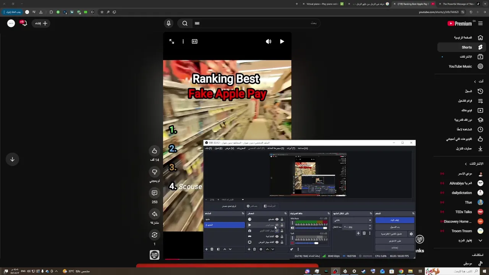Click OBS Studio Mode button
489x275 pixels.
click(x=395, y=241)
